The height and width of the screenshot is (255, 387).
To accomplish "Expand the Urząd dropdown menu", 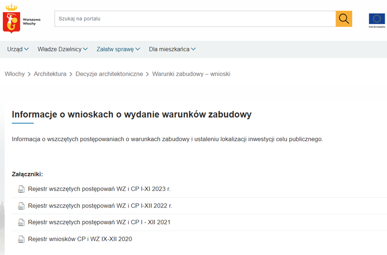I will point(18,49).
